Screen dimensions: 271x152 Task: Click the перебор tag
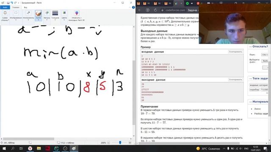coord(254,90)
